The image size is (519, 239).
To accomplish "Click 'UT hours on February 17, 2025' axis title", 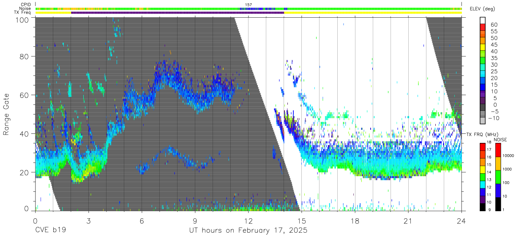I will (x=248, y=231).
